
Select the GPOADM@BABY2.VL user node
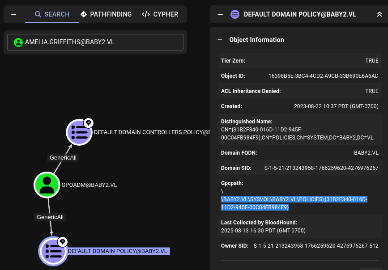[47, 185]
